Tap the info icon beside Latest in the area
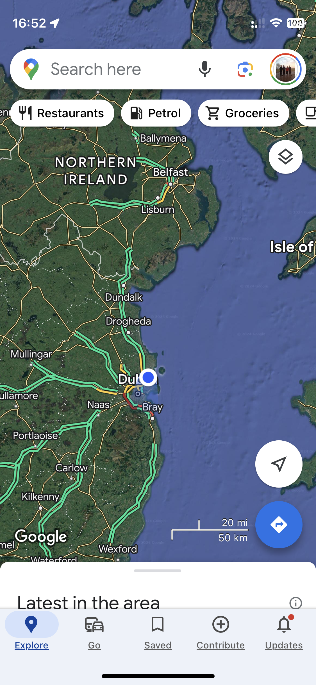The width and height of the screenshot is (316, 685). (x=295, y=603)
